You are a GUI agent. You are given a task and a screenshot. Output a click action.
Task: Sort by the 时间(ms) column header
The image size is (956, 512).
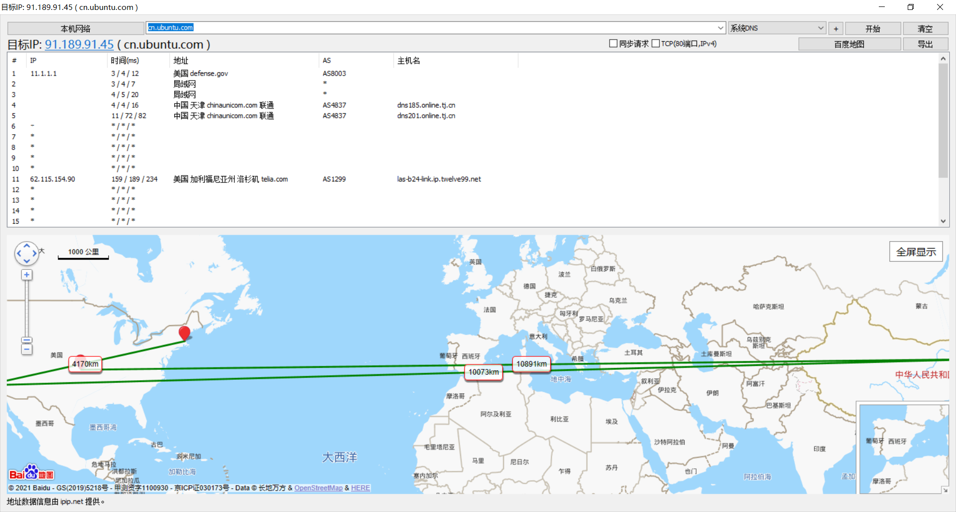(x=138, y=61)
